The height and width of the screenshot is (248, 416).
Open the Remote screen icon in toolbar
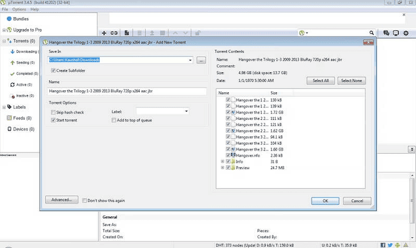[396, 33]
